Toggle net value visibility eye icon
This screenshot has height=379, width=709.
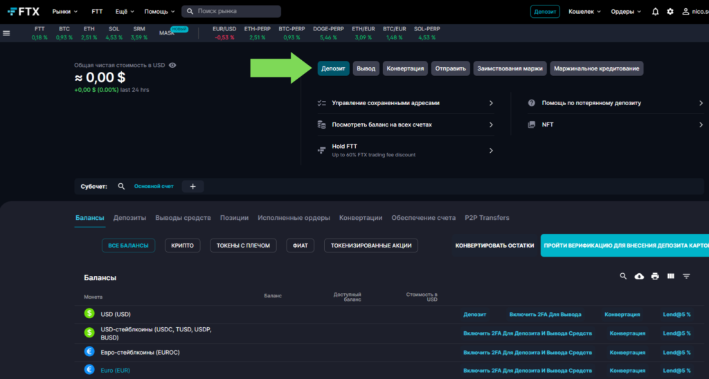click(172, 65)
